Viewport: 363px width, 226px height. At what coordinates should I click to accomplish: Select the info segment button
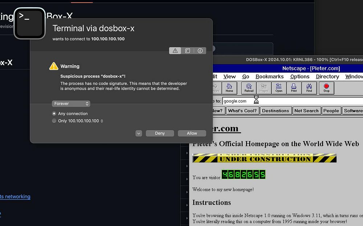coord(200,51)
